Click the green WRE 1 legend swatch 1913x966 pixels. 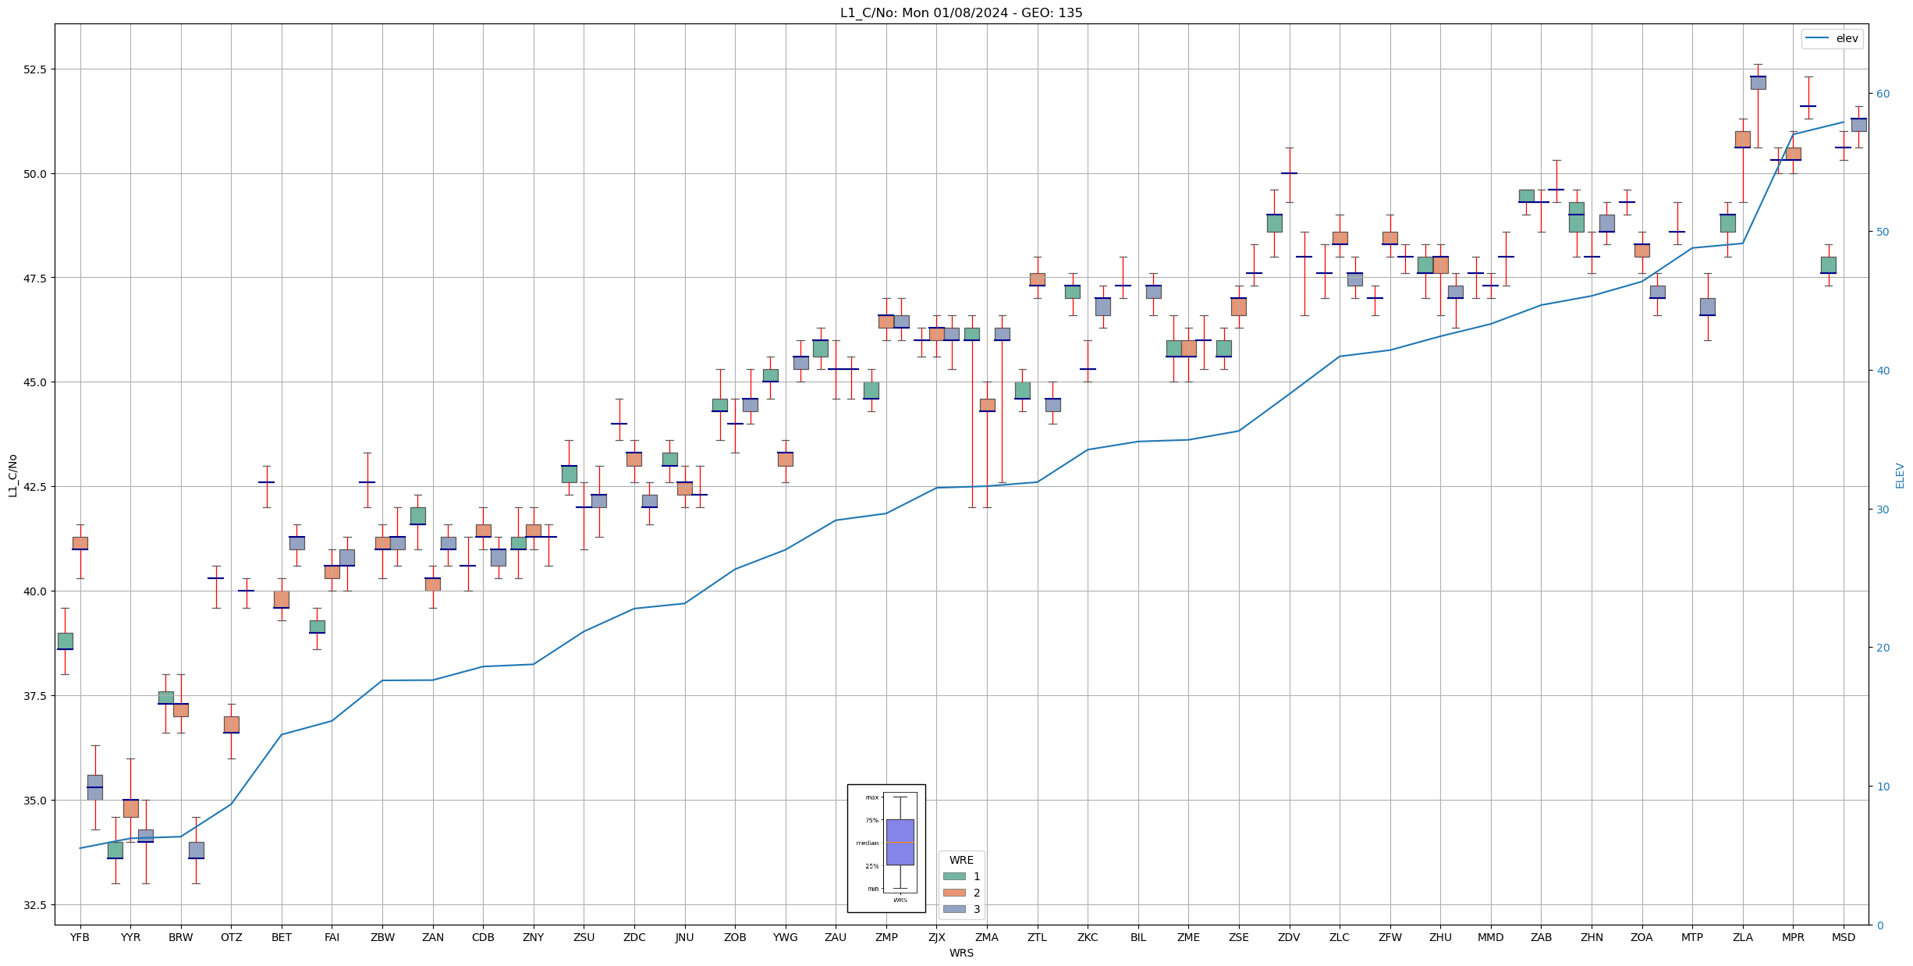pyautogui.click(x=953, y=876)
